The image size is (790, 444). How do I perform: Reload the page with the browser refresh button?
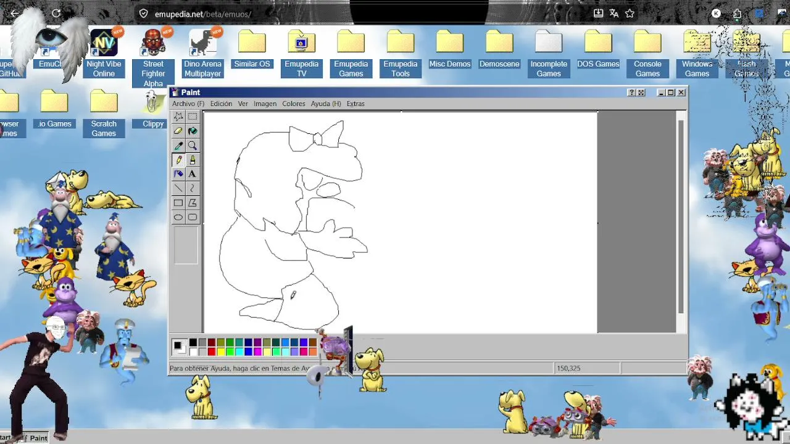pos(56,14)
